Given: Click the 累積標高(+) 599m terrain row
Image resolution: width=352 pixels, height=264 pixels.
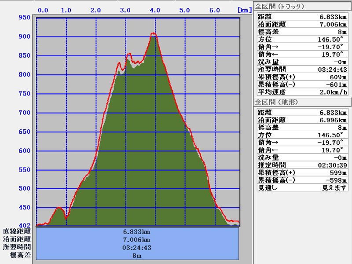Looking at the screenshot, I should 302,172.
